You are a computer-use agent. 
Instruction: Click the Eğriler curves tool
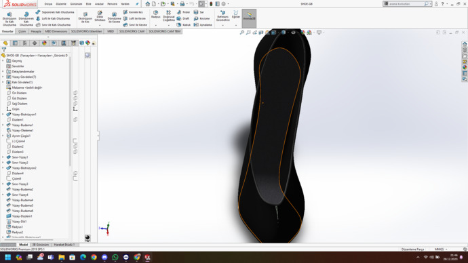[x=236, y=15]
